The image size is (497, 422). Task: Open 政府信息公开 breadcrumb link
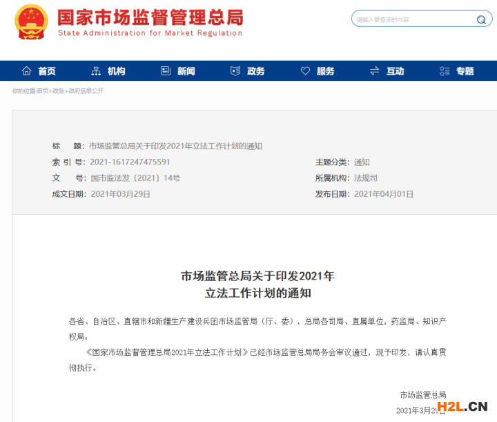click(86, 91)
